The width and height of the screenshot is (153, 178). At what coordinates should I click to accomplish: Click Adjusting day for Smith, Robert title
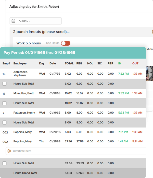point(34,7)
